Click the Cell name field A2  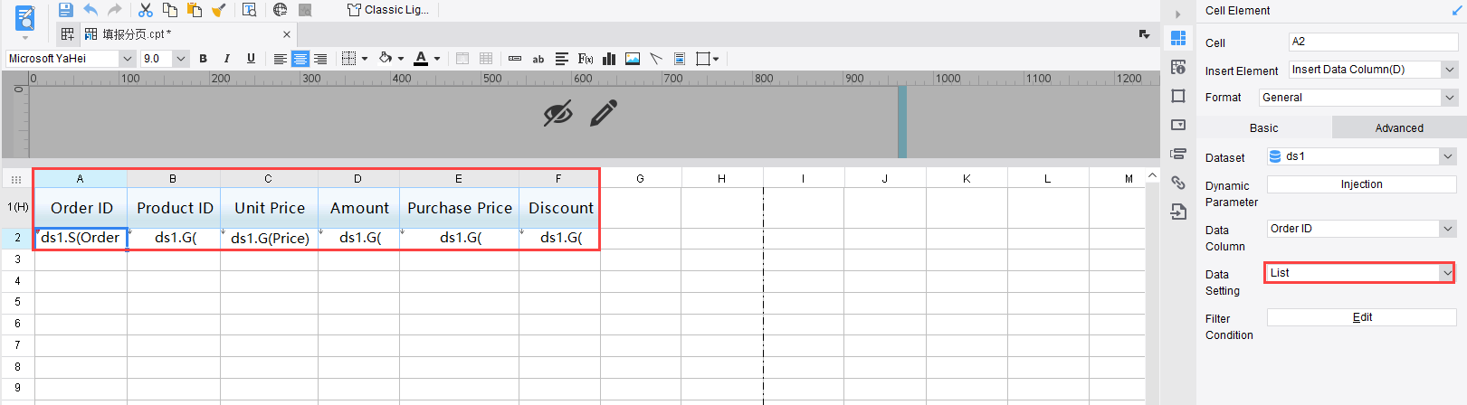(1373, 42)
